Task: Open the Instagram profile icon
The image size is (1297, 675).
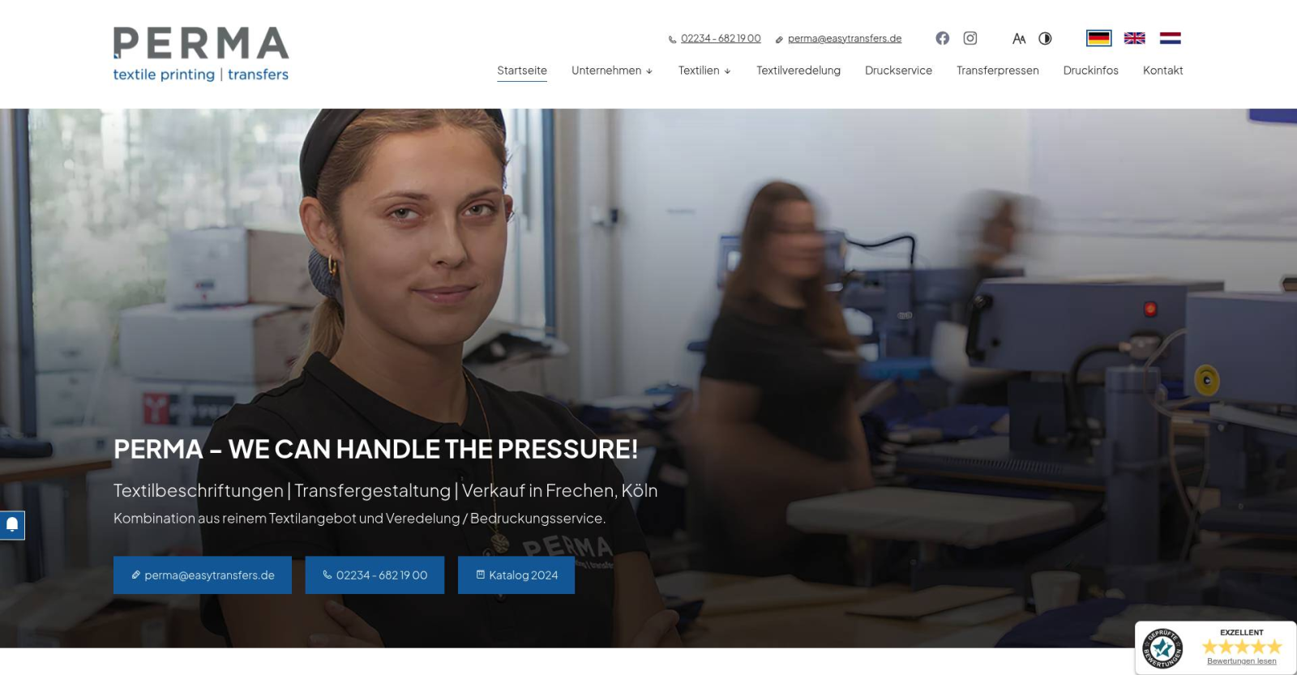Action: pos(970,38)
